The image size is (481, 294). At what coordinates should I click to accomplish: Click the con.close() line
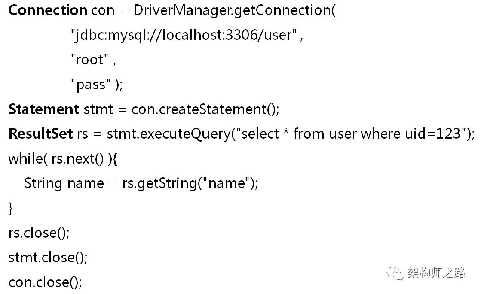pos(45,282)
